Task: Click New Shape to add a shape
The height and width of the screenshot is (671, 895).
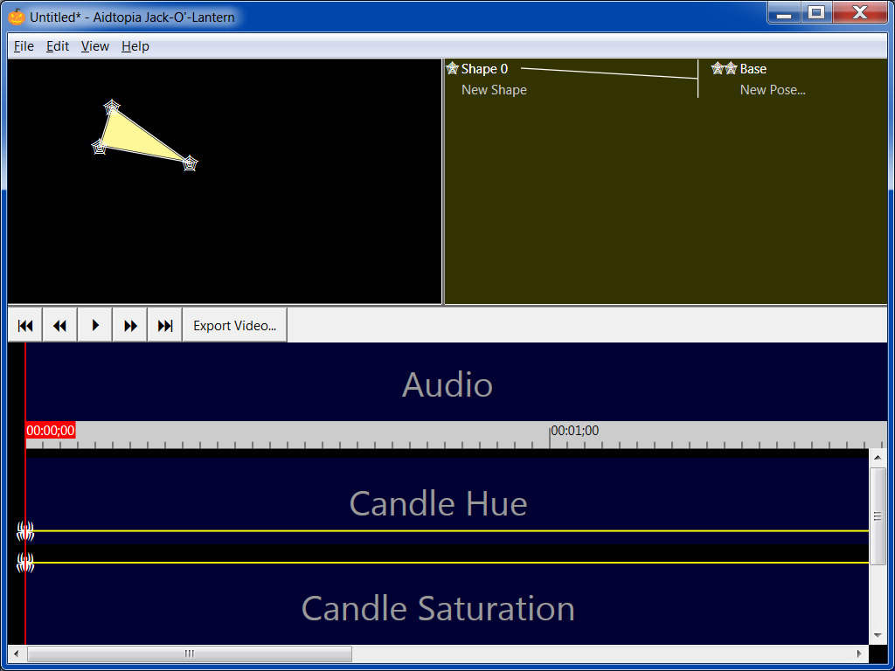Action: 494,90
